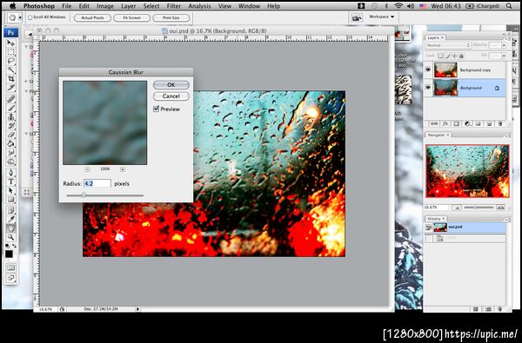Select the Dodge tool
The height and width of the screenshot is (343, 522).
[x=10, y=162]
